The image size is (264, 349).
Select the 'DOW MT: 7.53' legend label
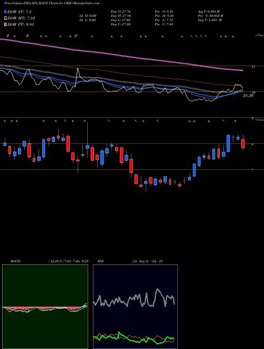(21, 18)
